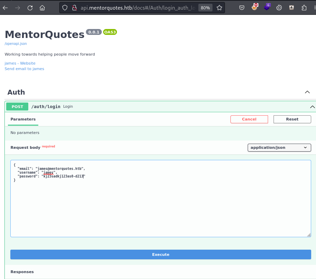This screenshot has height=279, width=316.
Task: Open the /openapi.json link
Action: (x=16, y=44)
